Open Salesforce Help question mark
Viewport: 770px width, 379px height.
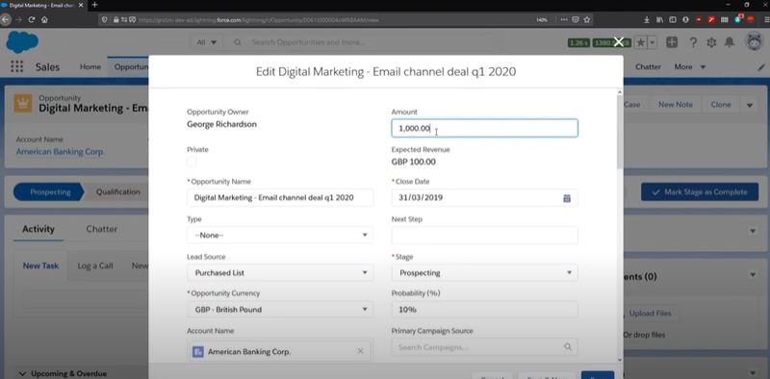click(x=693, y=42)
